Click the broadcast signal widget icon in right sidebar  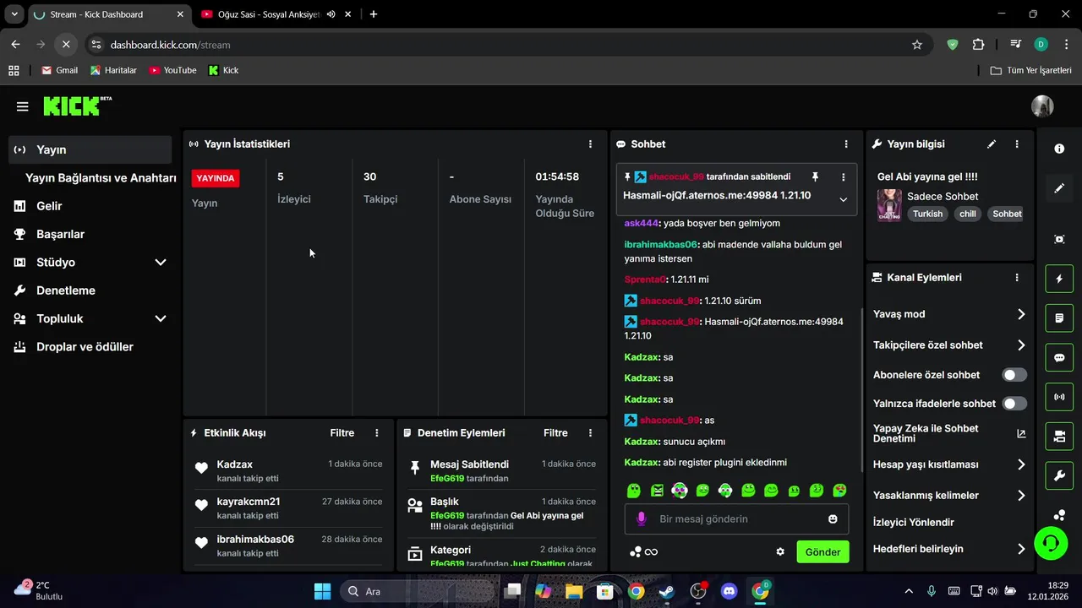[x=1059, y=397]
